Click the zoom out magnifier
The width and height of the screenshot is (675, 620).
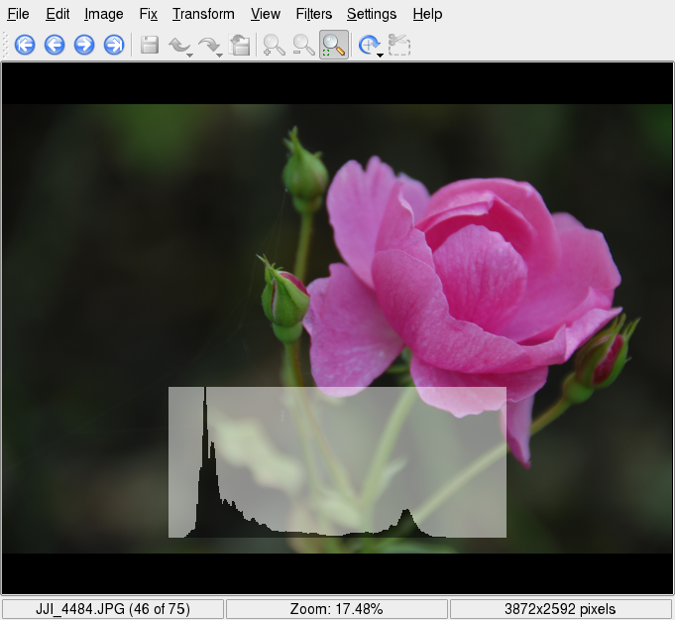point(303,45)
